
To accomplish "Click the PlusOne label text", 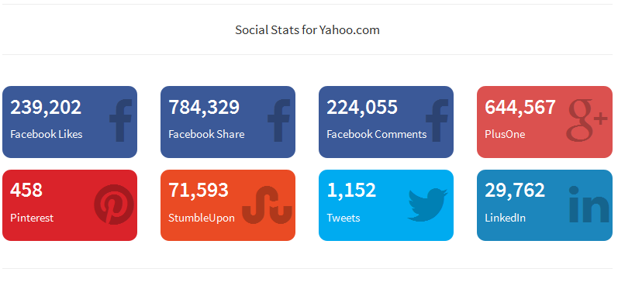I will tap(505, 134).
